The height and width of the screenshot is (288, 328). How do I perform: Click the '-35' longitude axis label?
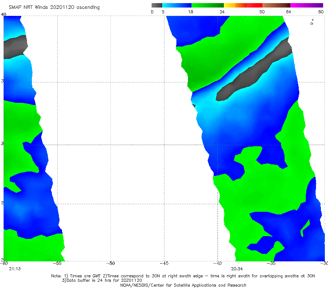pyautogui.click(x=271, y=263)
